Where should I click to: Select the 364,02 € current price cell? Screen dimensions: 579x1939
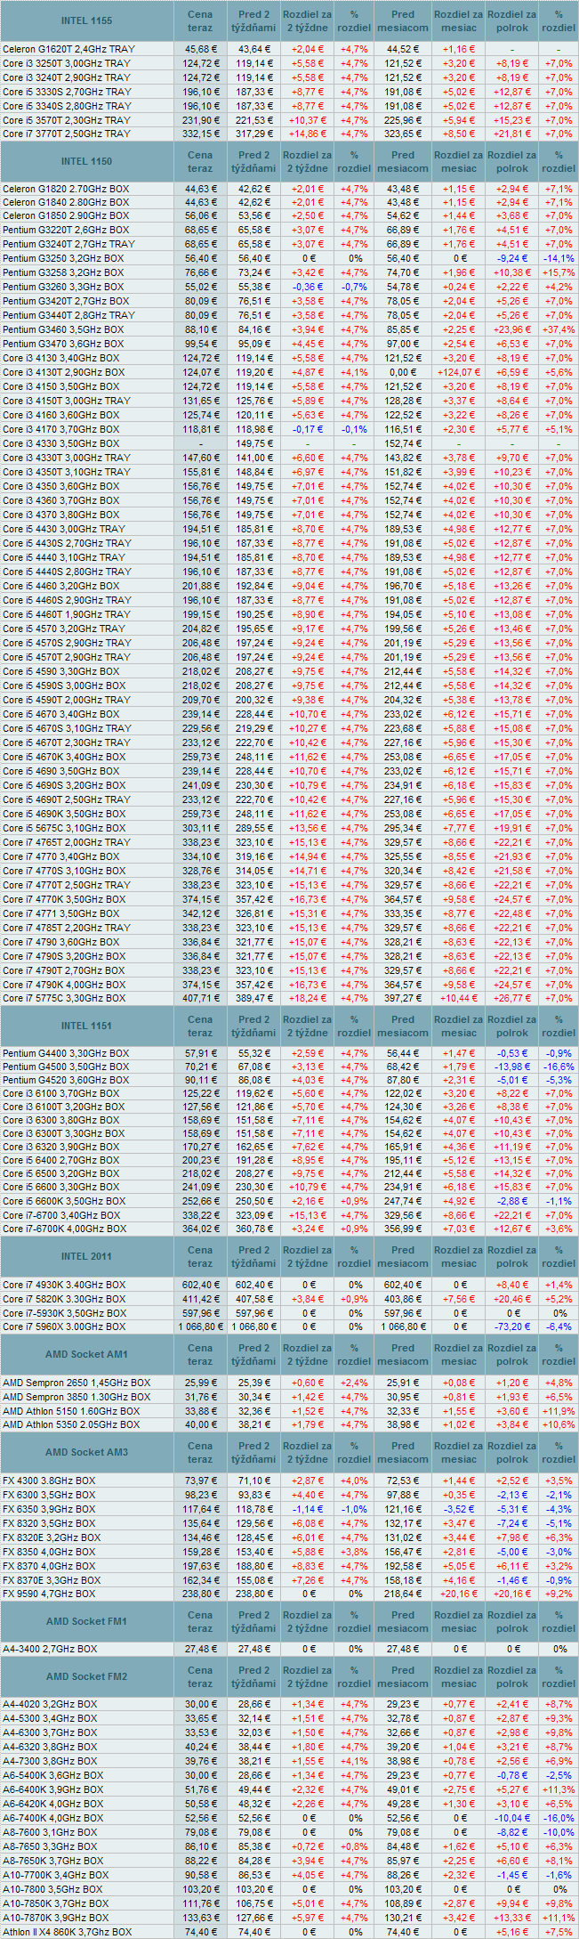click(x=201, y=1229)
